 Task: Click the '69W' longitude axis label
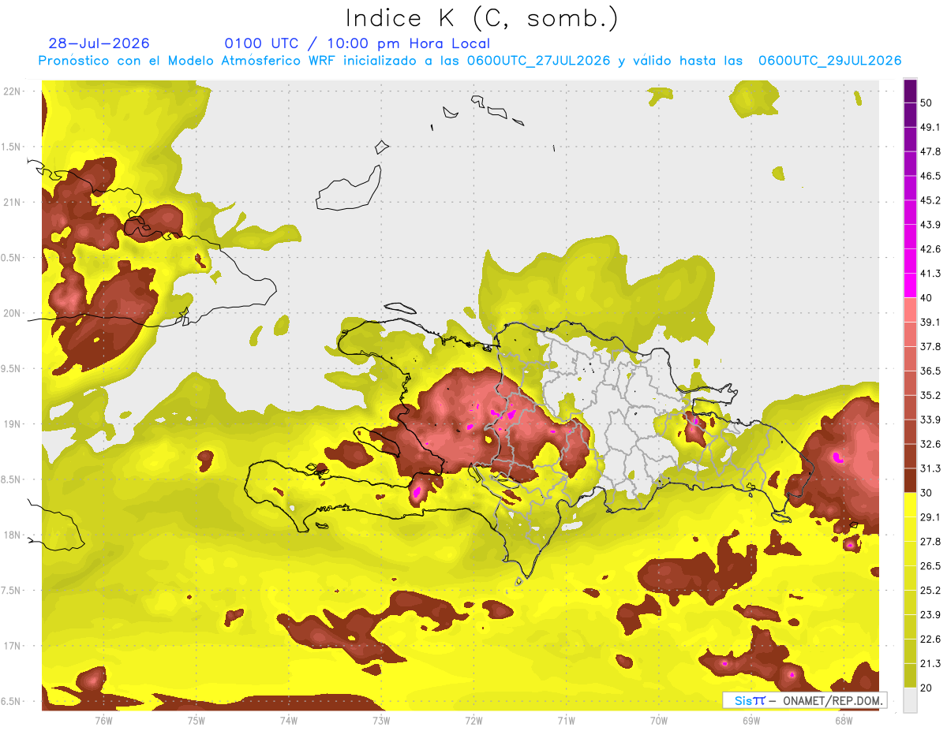pyautogui.click(x=751, y=721)
